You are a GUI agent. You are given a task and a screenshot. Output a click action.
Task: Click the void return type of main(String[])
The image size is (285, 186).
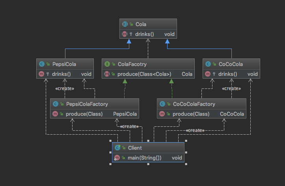point(177,158)
